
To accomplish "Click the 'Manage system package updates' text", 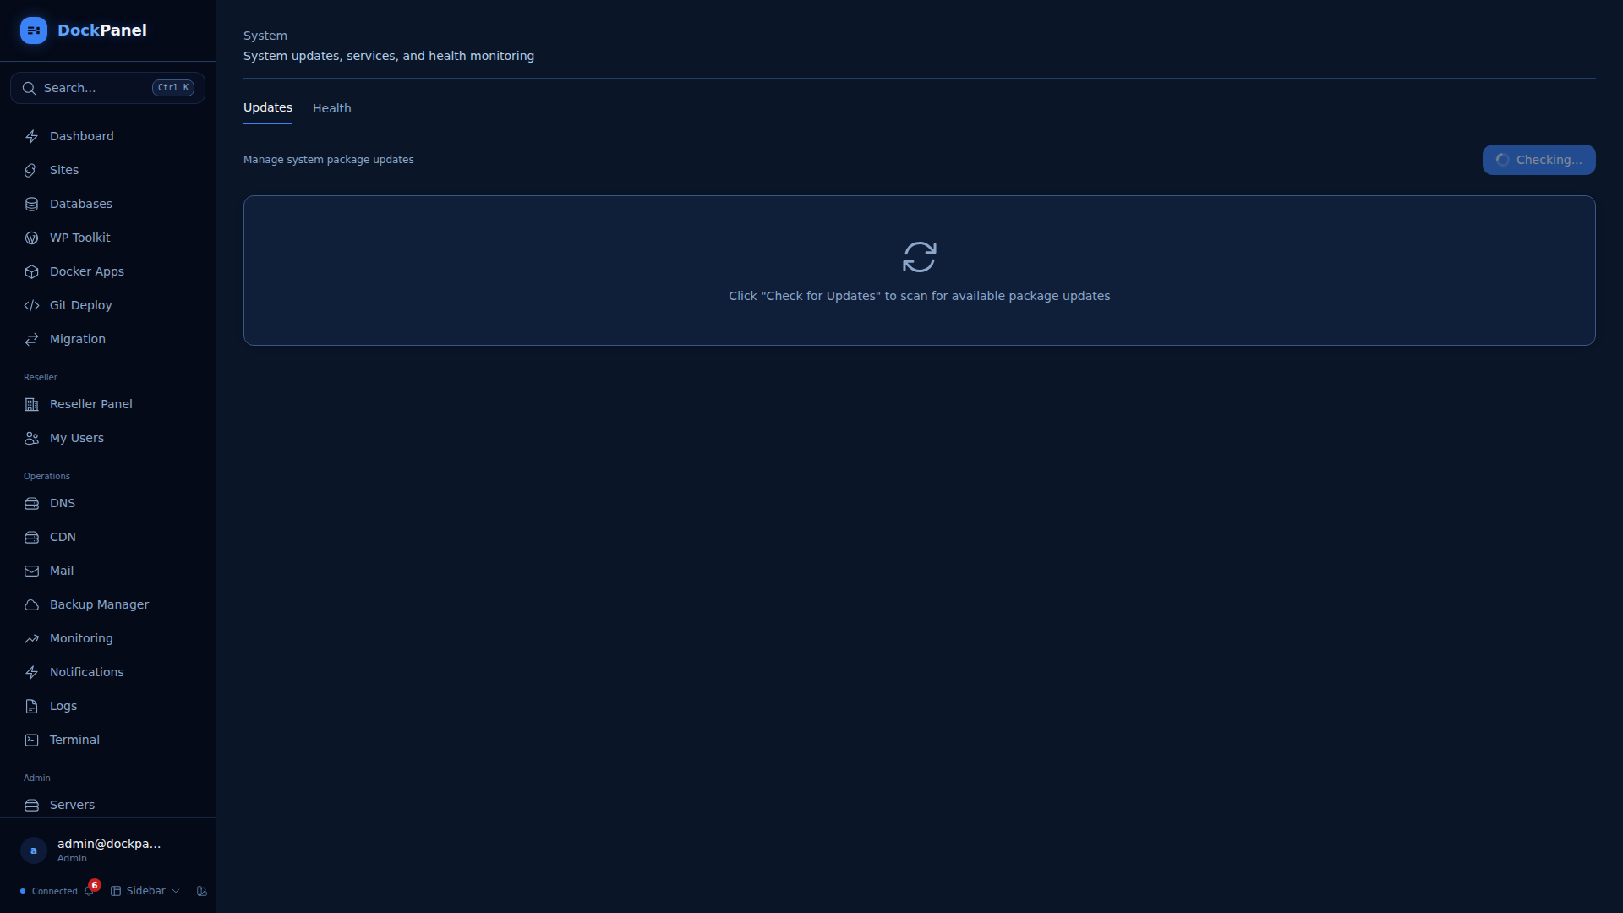I will pos(329,160).
